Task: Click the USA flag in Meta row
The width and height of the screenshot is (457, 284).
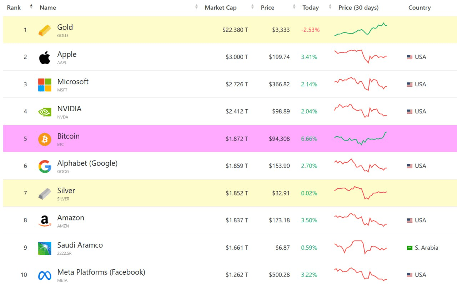Action: pos(410,275)
